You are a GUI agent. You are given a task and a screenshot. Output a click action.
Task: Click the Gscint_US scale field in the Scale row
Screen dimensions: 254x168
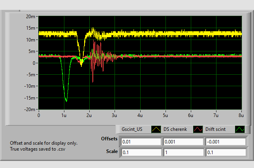[x=141, y=152]
